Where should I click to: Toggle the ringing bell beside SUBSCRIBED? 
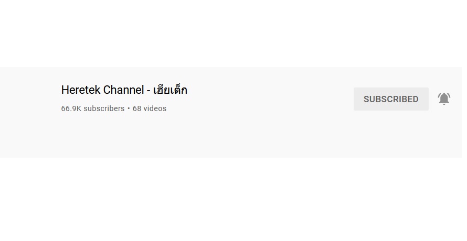444,99
